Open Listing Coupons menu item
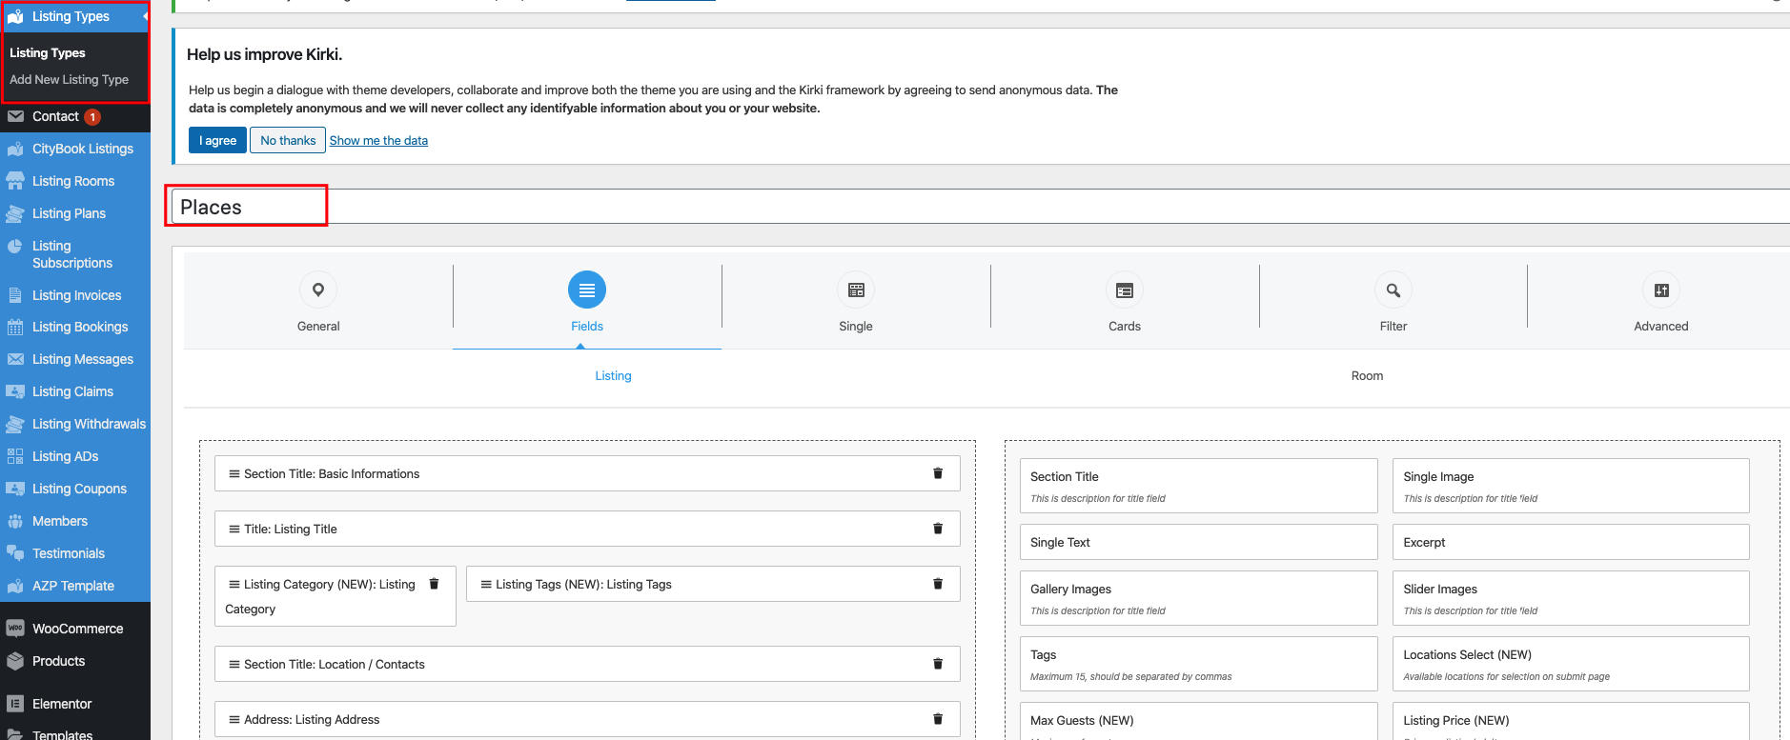The width and height of the screenshot is (1790, 740). click(75, 489)
